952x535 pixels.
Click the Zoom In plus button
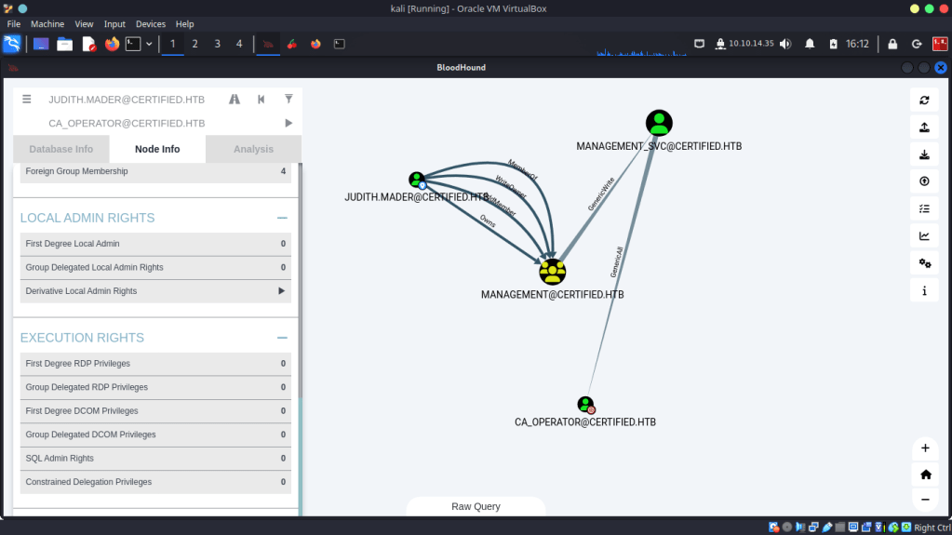[x=925, y=448]
